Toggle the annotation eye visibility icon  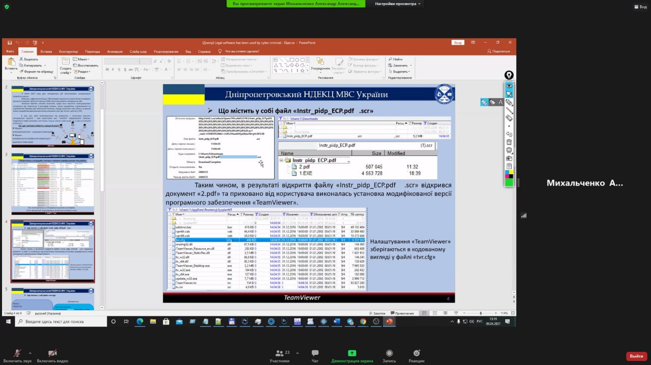(x=509, y=86)
